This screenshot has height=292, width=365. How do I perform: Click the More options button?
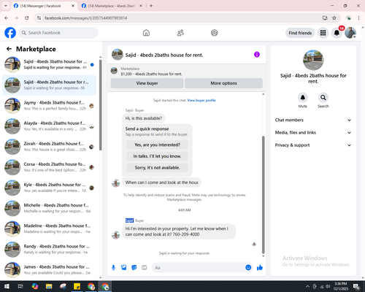click(223, 83)
